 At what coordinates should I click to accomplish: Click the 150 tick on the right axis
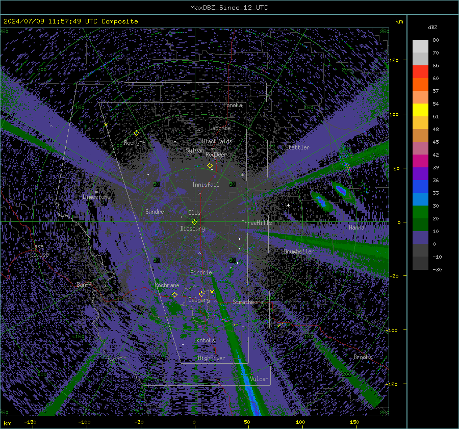click(394, 60)
